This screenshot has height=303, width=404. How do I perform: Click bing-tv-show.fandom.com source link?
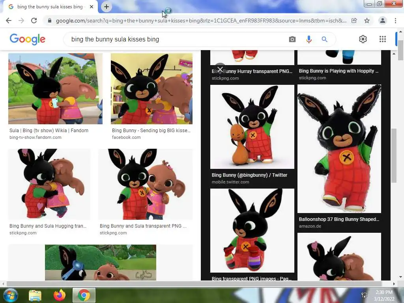pyautogui.click(x=35, y=137)
